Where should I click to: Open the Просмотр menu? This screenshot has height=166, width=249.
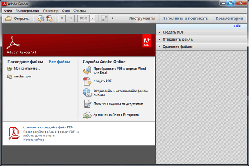(51, 11)
